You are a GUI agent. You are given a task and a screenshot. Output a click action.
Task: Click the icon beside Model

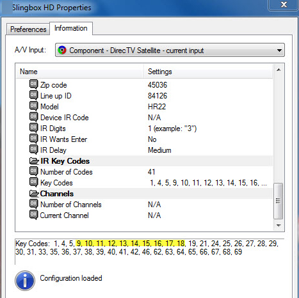point(33,106)
